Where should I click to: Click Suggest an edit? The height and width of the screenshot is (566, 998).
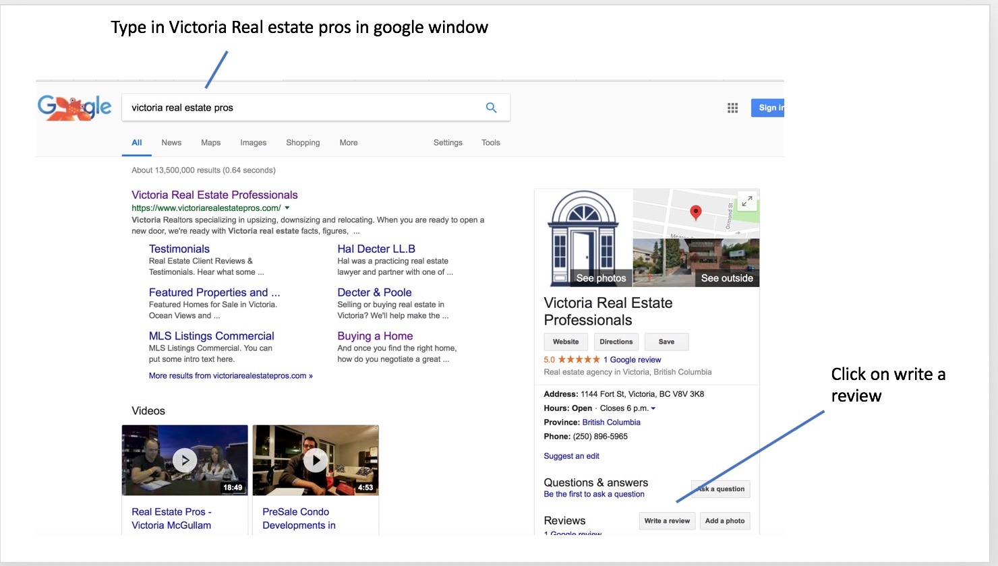572,456
